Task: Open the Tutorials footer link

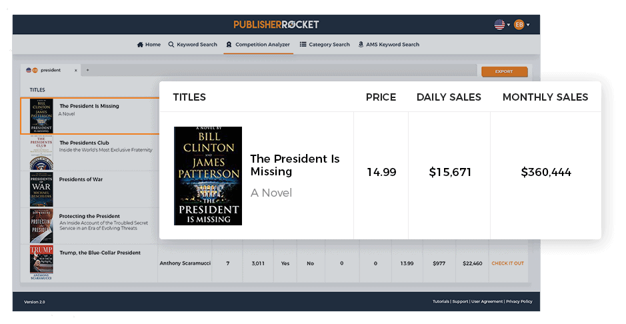Action: (441, 301)
